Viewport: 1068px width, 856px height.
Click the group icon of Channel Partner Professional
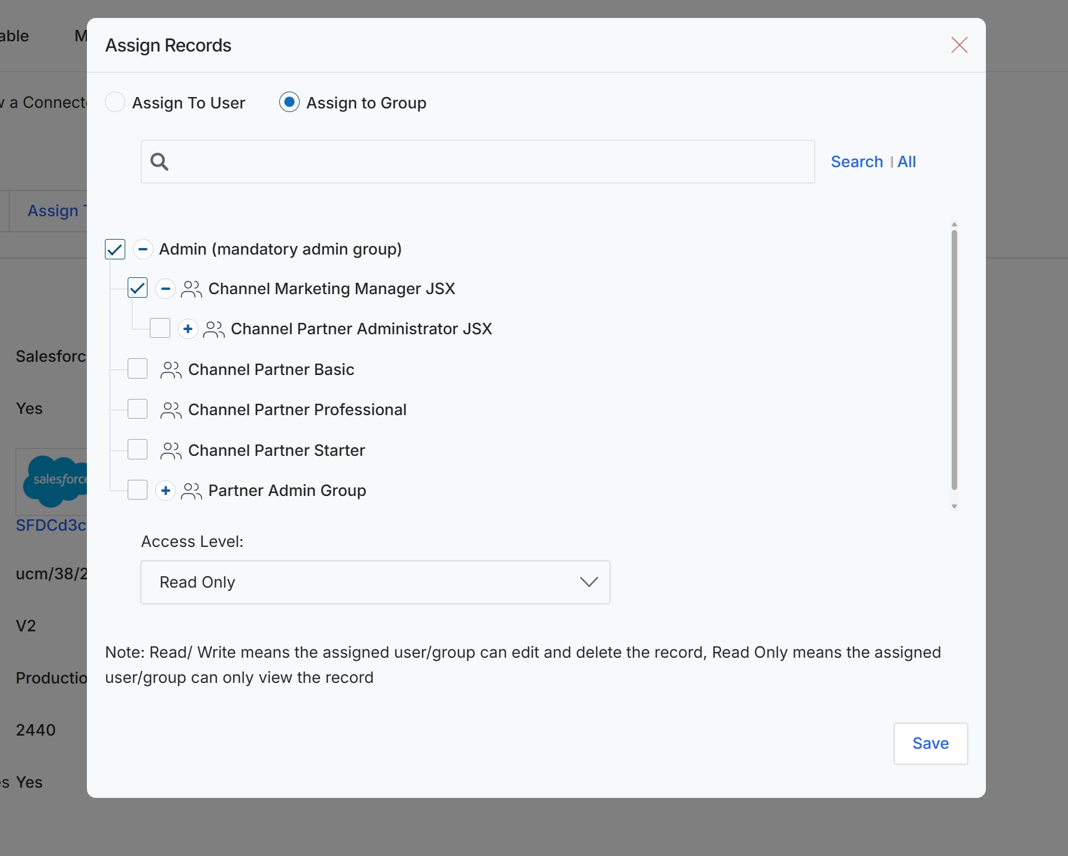click(171, 410)
